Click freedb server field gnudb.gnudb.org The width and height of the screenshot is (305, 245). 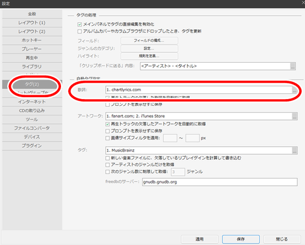coord(220,182)
